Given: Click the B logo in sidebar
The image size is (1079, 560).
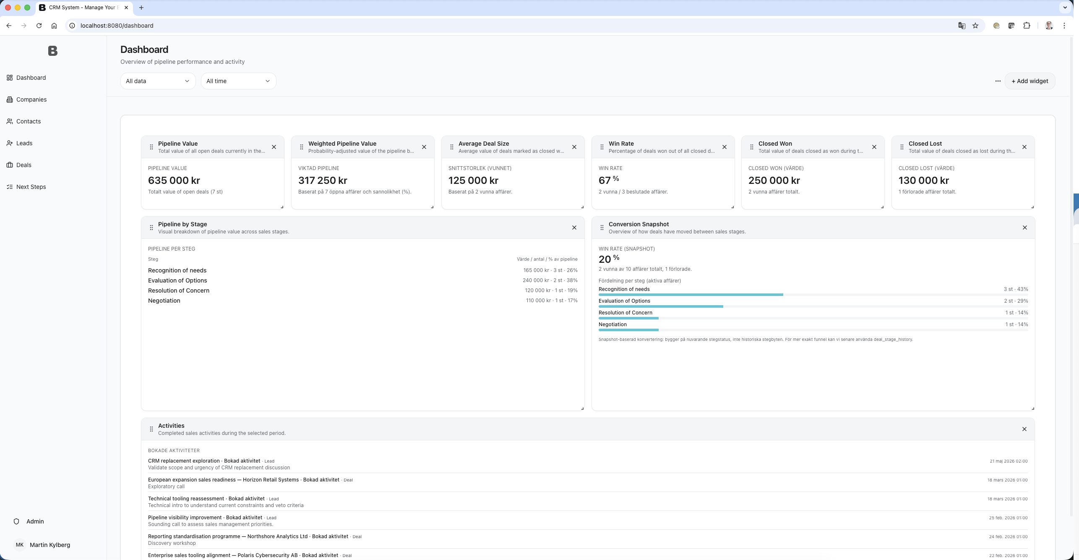Looking at the screenshot, I should coord(52,51).
